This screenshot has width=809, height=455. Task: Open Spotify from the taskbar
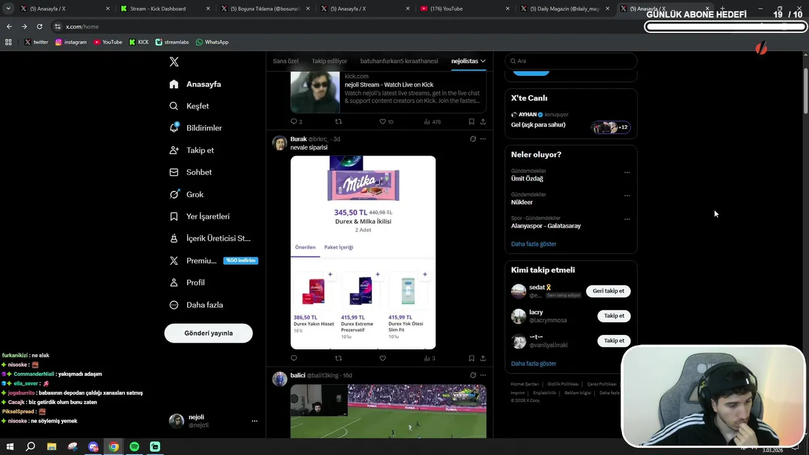(134, 447)
